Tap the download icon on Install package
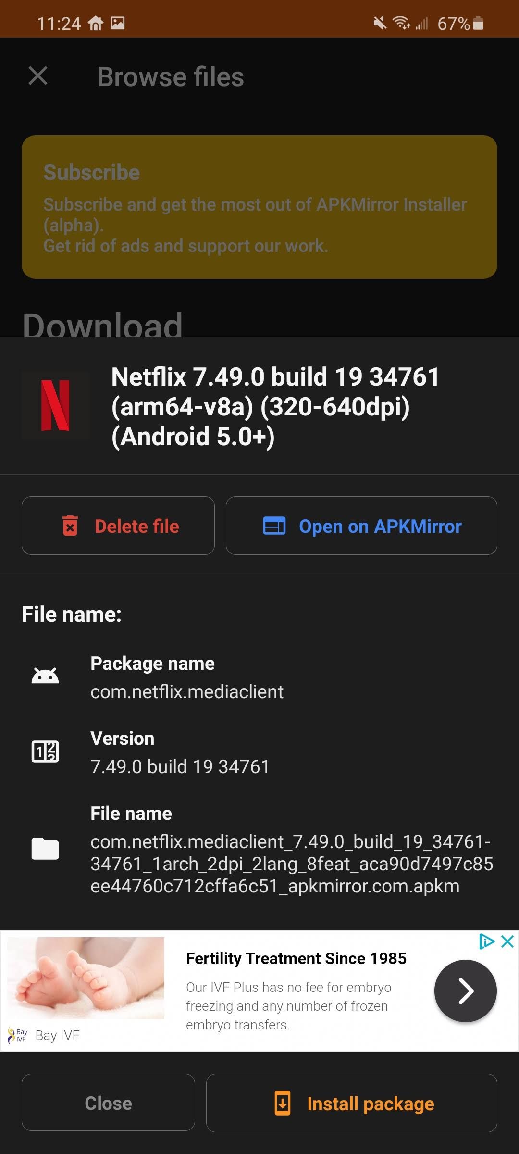519x1154 pixels. [x=284, y=1104]
